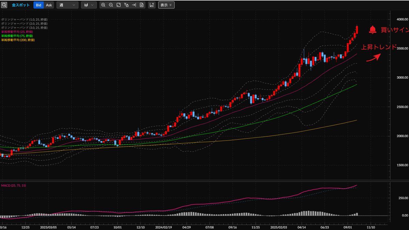Click the MACD (25, 75, 15) label
The width and height of the screenshot is (409, 230).
(x=14, y=185)
